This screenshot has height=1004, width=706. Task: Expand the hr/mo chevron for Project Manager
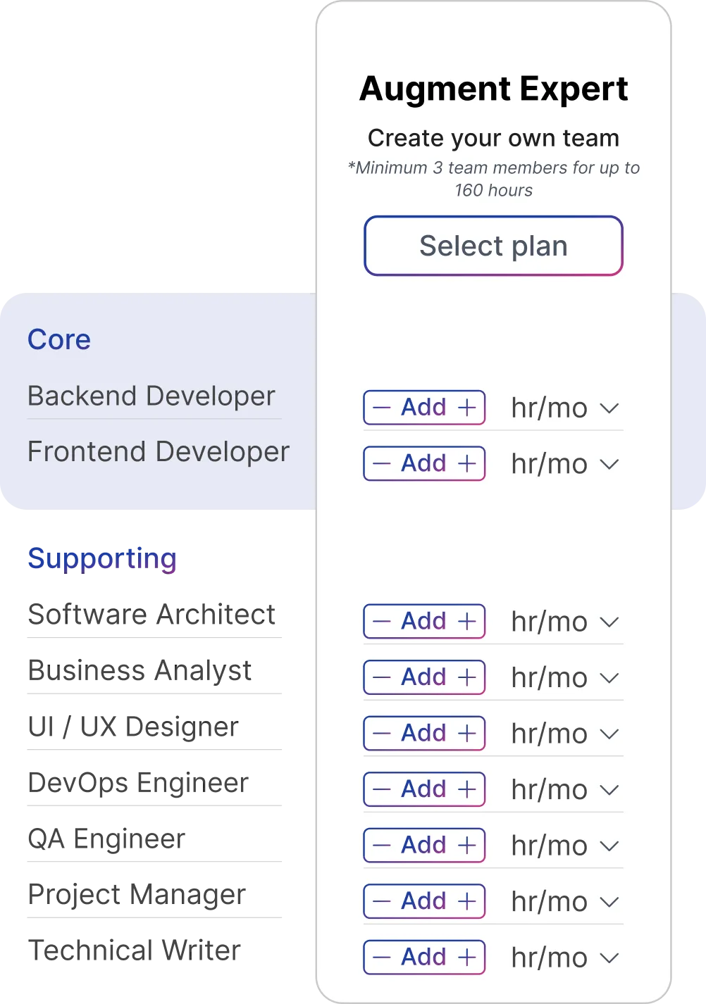[x=609, y=902]
